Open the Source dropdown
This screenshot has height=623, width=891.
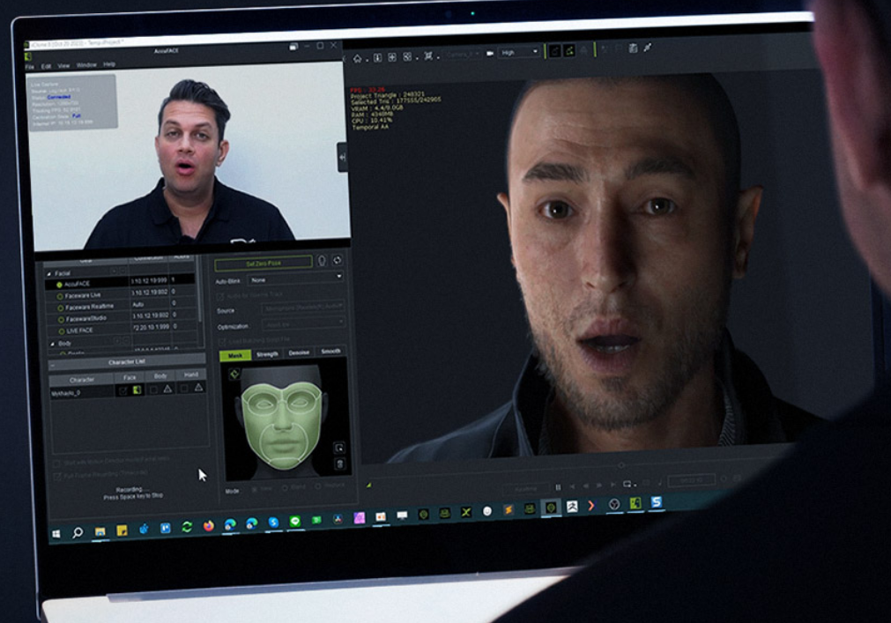click(303, 308)
